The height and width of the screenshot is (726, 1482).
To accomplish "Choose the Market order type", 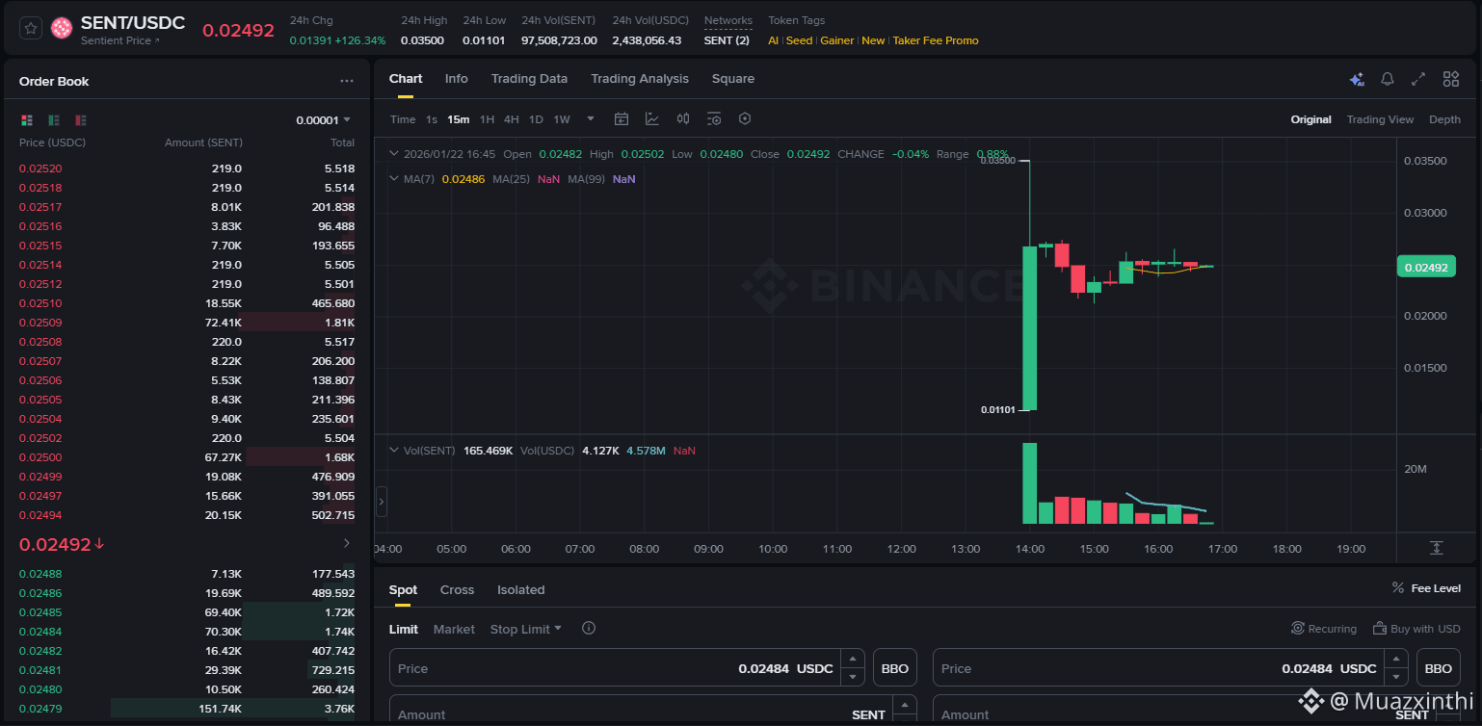I will pyautogui.click(x=454, y=629).
